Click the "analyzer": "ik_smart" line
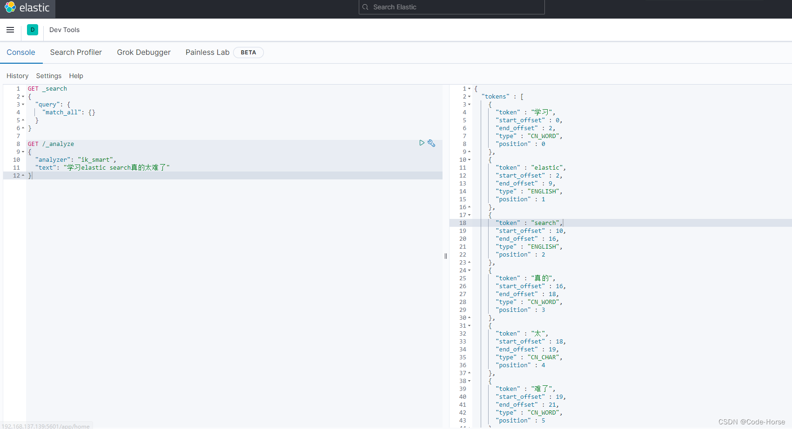792x429 pixels. (x=75, y=160)
